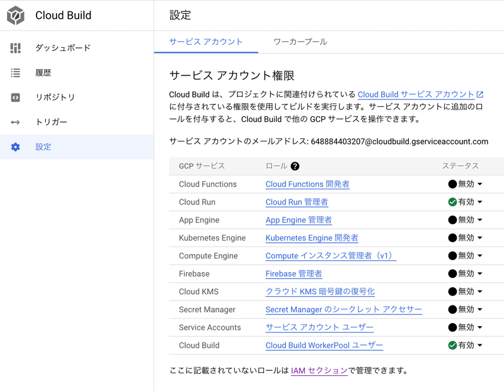Open リポジトリ in sidebar
This screenshot has width=504, height=391.
(x=77, y=97)
